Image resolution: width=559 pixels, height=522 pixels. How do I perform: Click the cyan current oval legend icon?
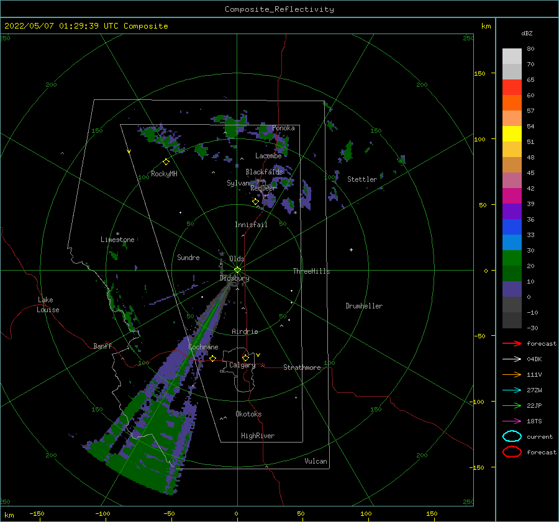tap(512, 436)
